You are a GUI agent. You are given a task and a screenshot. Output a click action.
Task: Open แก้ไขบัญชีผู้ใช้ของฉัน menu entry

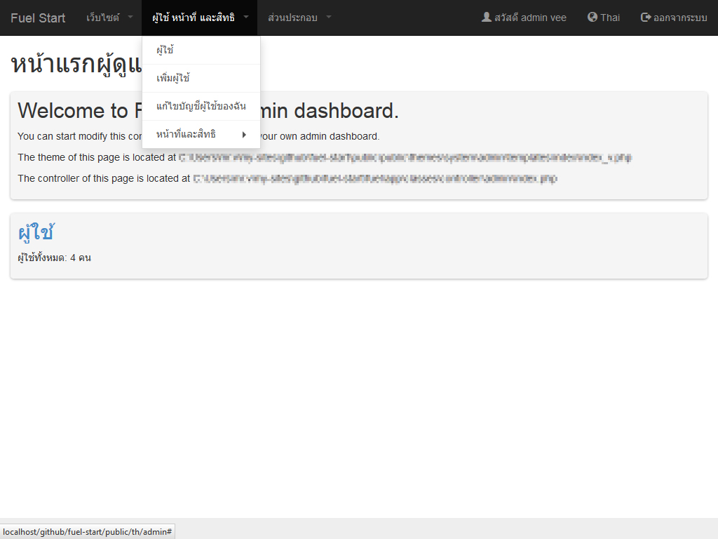tap(201, 106)
